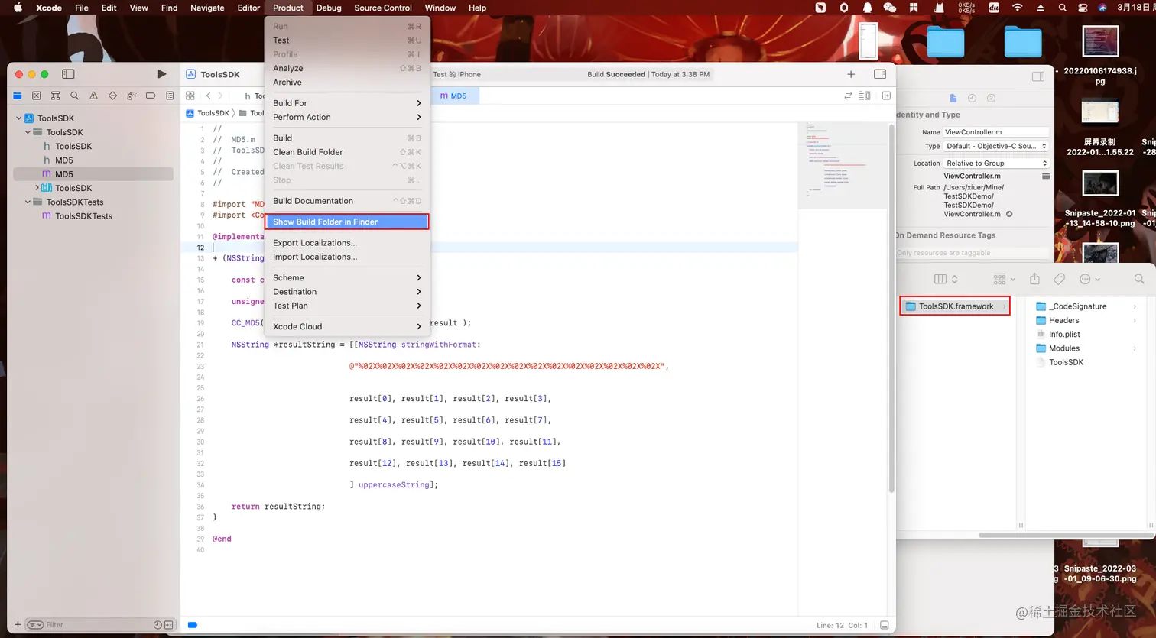
Task: Go back in editor history
Action: pos(208,96)
